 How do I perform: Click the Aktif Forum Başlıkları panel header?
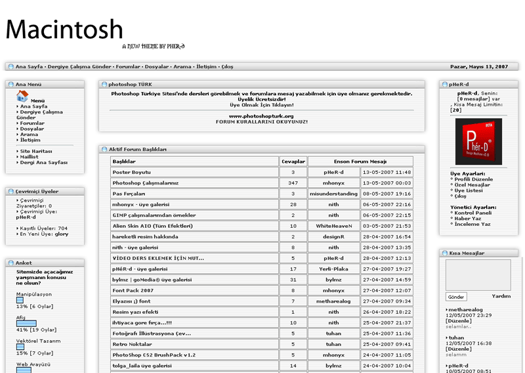tap(262, 149)
